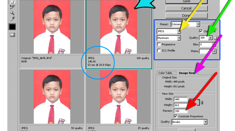Switch to the Image Size tab

[187, 73]
